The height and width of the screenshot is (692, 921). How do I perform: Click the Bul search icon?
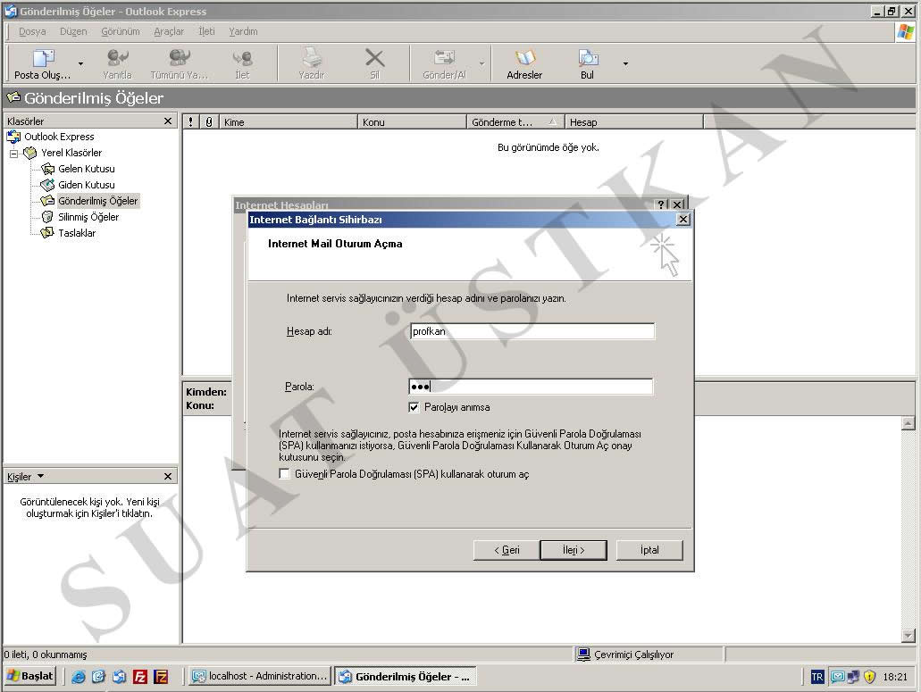(x=588, y=63)
